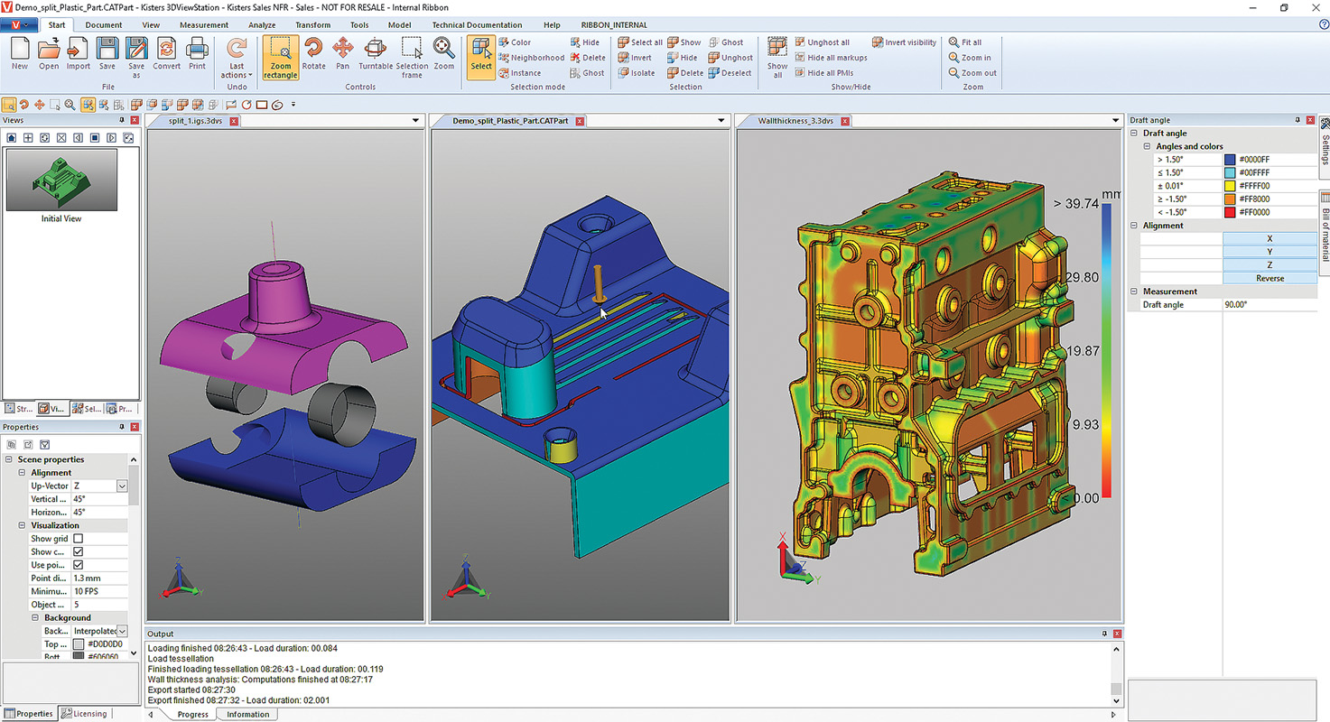Collapse the Angles and colors section

point(1147,145)
